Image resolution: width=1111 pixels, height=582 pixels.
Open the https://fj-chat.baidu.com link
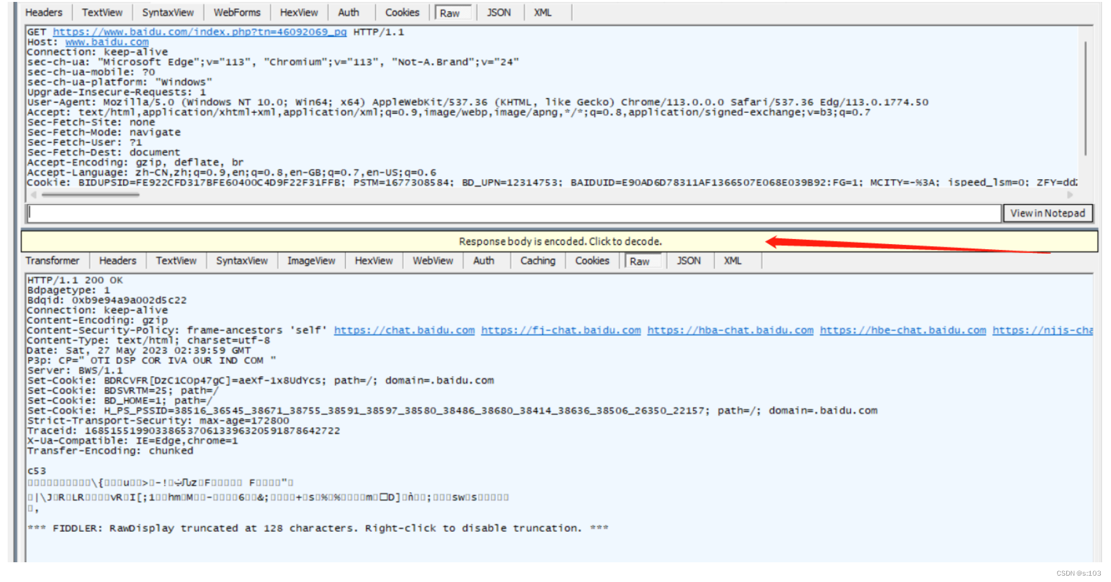(x=561, y=330)
